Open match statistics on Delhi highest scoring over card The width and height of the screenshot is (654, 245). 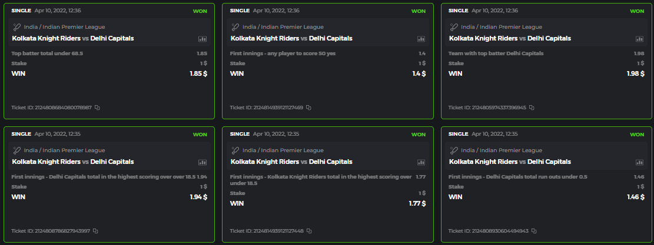tap(202, 162)
